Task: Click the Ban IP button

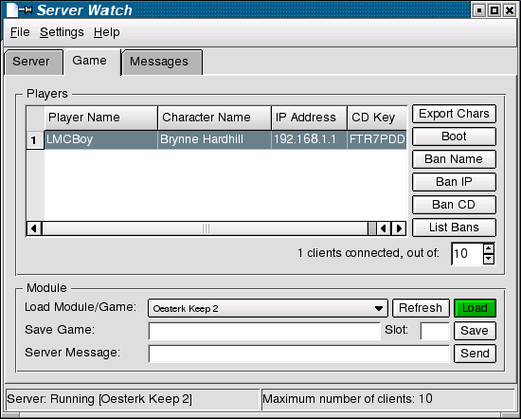Action: tap(454, 182)
